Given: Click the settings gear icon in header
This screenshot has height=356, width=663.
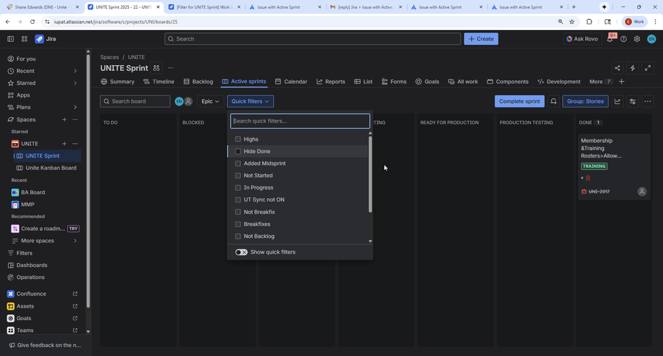Looking at the screenshot, I should (636, 39).
